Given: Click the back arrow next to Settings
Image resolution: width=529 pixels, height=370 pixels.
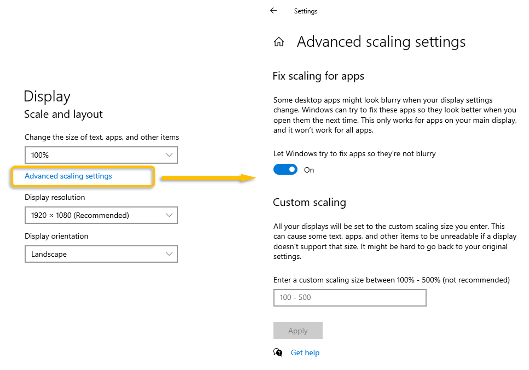Looking at the screenshot, I should [273, 11].
